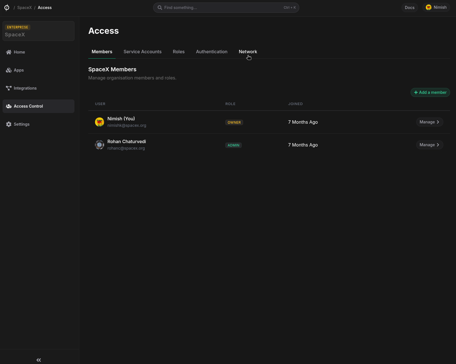Click nimishk@spacex.org email text
The image size is (456, 364).
pos(127,125)
